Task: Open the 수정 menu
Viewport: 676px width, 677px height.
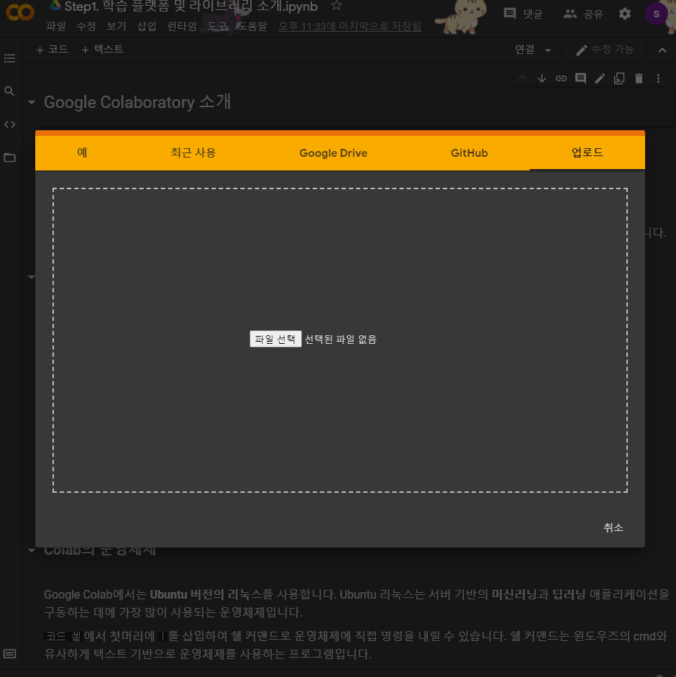Action: pos(86,27)
